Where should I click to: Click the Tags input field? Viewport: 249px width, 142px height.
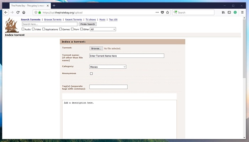tap(108, 87)
